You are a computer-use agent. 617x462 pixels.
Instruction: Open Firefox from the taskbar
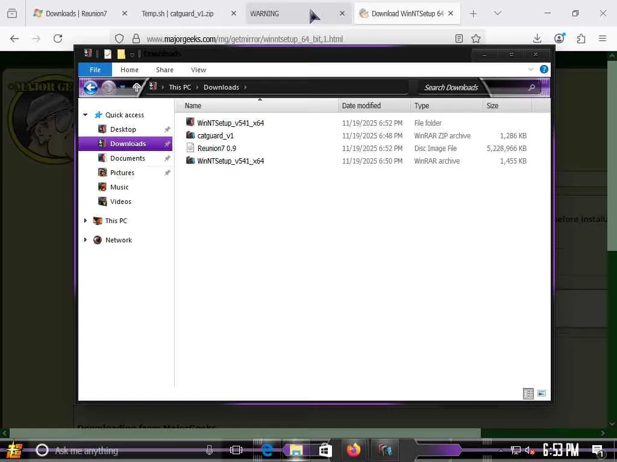(353, 450)
